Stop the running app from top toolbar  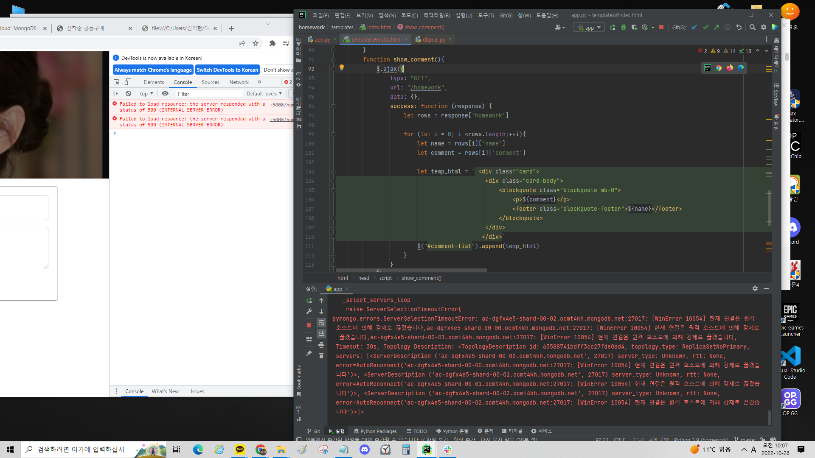click(661, 28)
